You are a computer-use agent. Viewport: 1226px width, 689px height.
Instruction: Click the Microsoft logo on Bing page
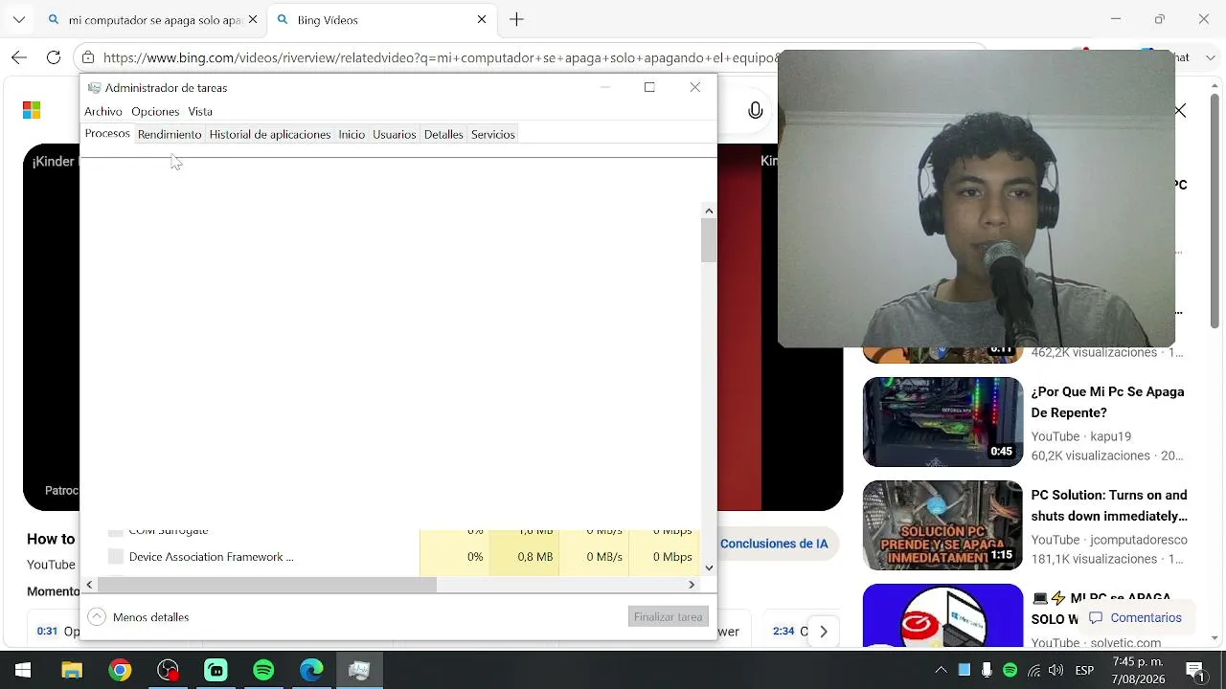click(32, 111)
